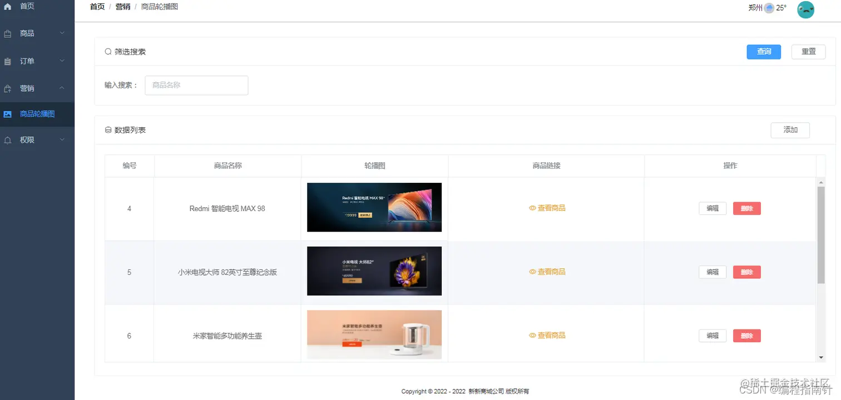
Task: Delete the Redmi 智能电视 MAX 98 row
Action: (747, 208)
